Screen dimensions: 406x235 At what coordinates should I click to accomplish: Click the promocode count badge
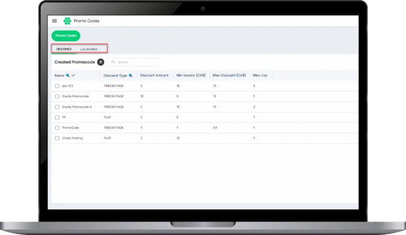[x=100, y=62]
